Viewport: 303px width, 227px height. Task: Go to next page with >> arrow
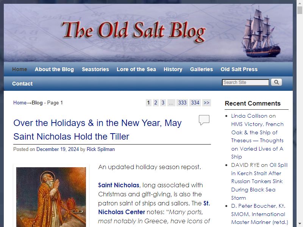(206, 103)
